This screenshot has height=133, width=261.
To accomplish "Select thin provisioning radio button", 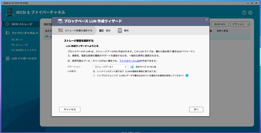I will tap(94, 76).
